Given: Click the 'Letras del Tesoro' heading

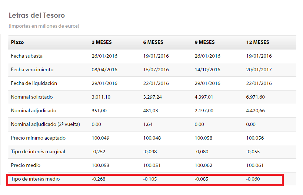Looking at the screenshot, I should coord(37,15).
